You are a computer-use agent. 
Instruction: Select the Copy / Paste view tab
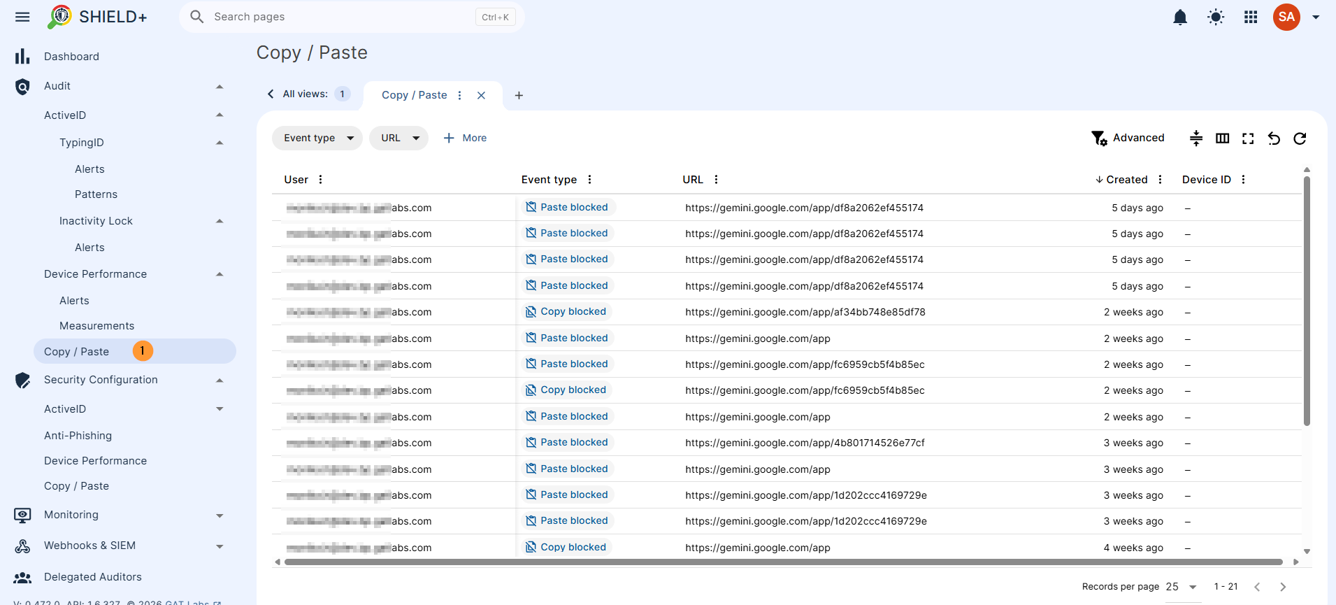(x=415, y=95)
